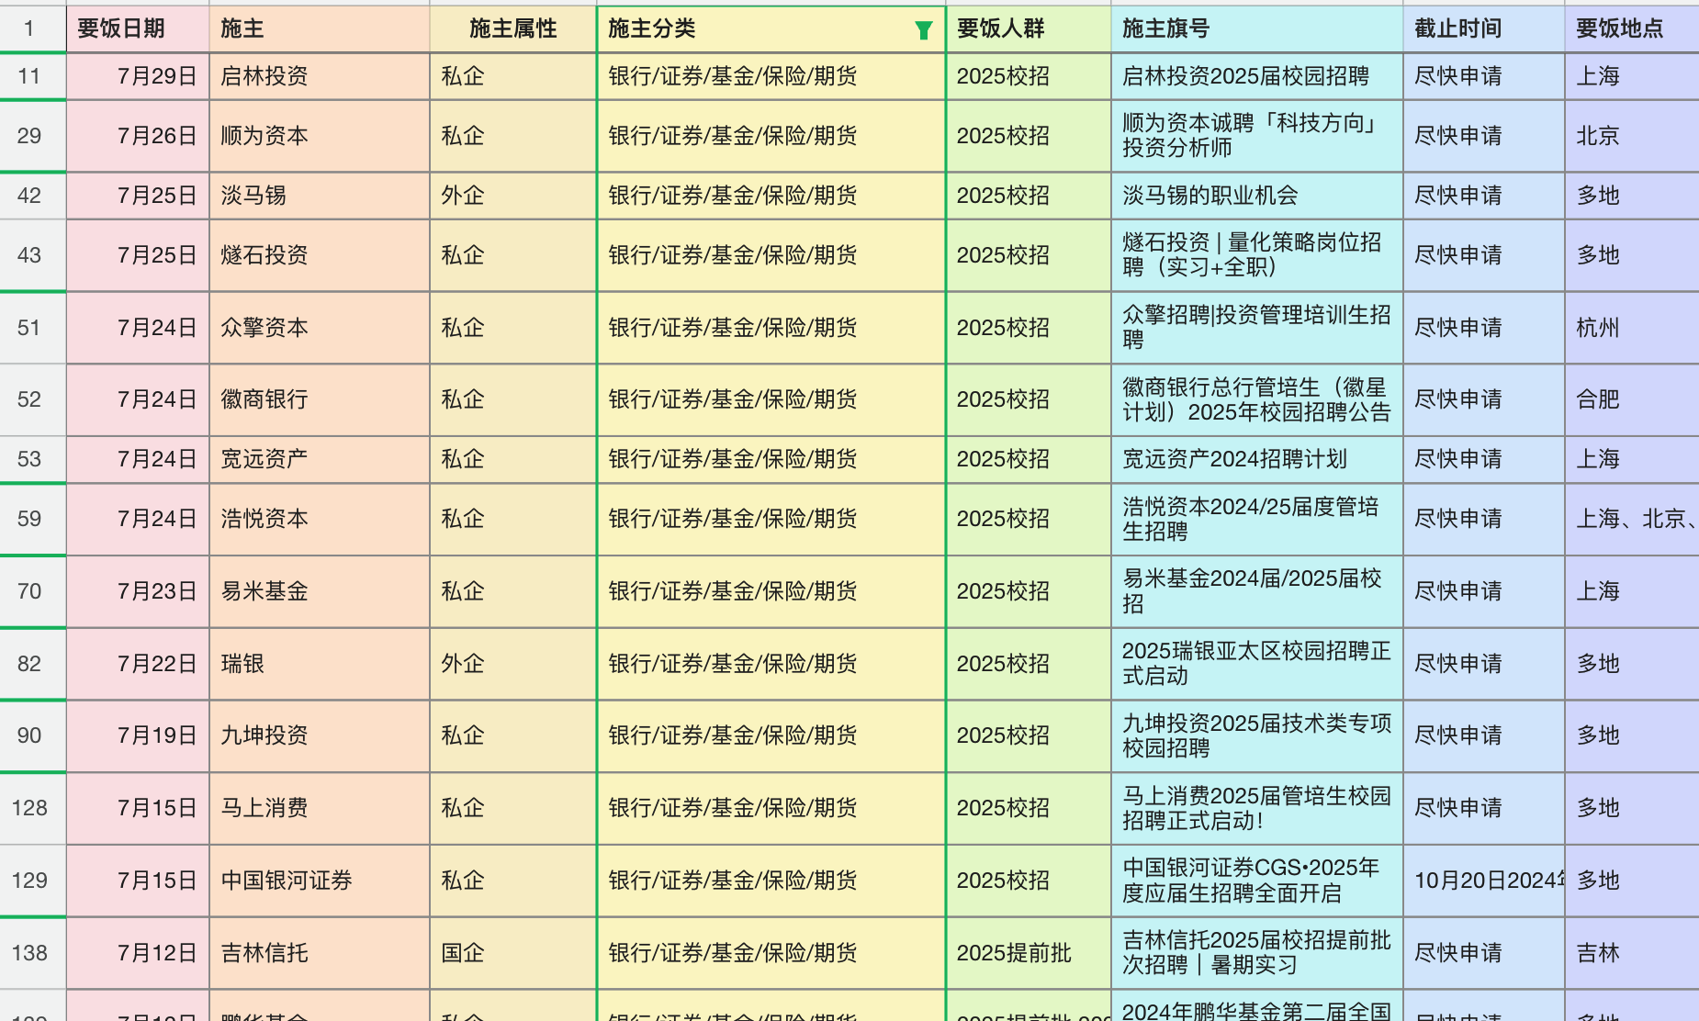Select the 合肥 location cell
Image resolution: width=1699 pixels, height=1021 pixels.
[1630, 399]
